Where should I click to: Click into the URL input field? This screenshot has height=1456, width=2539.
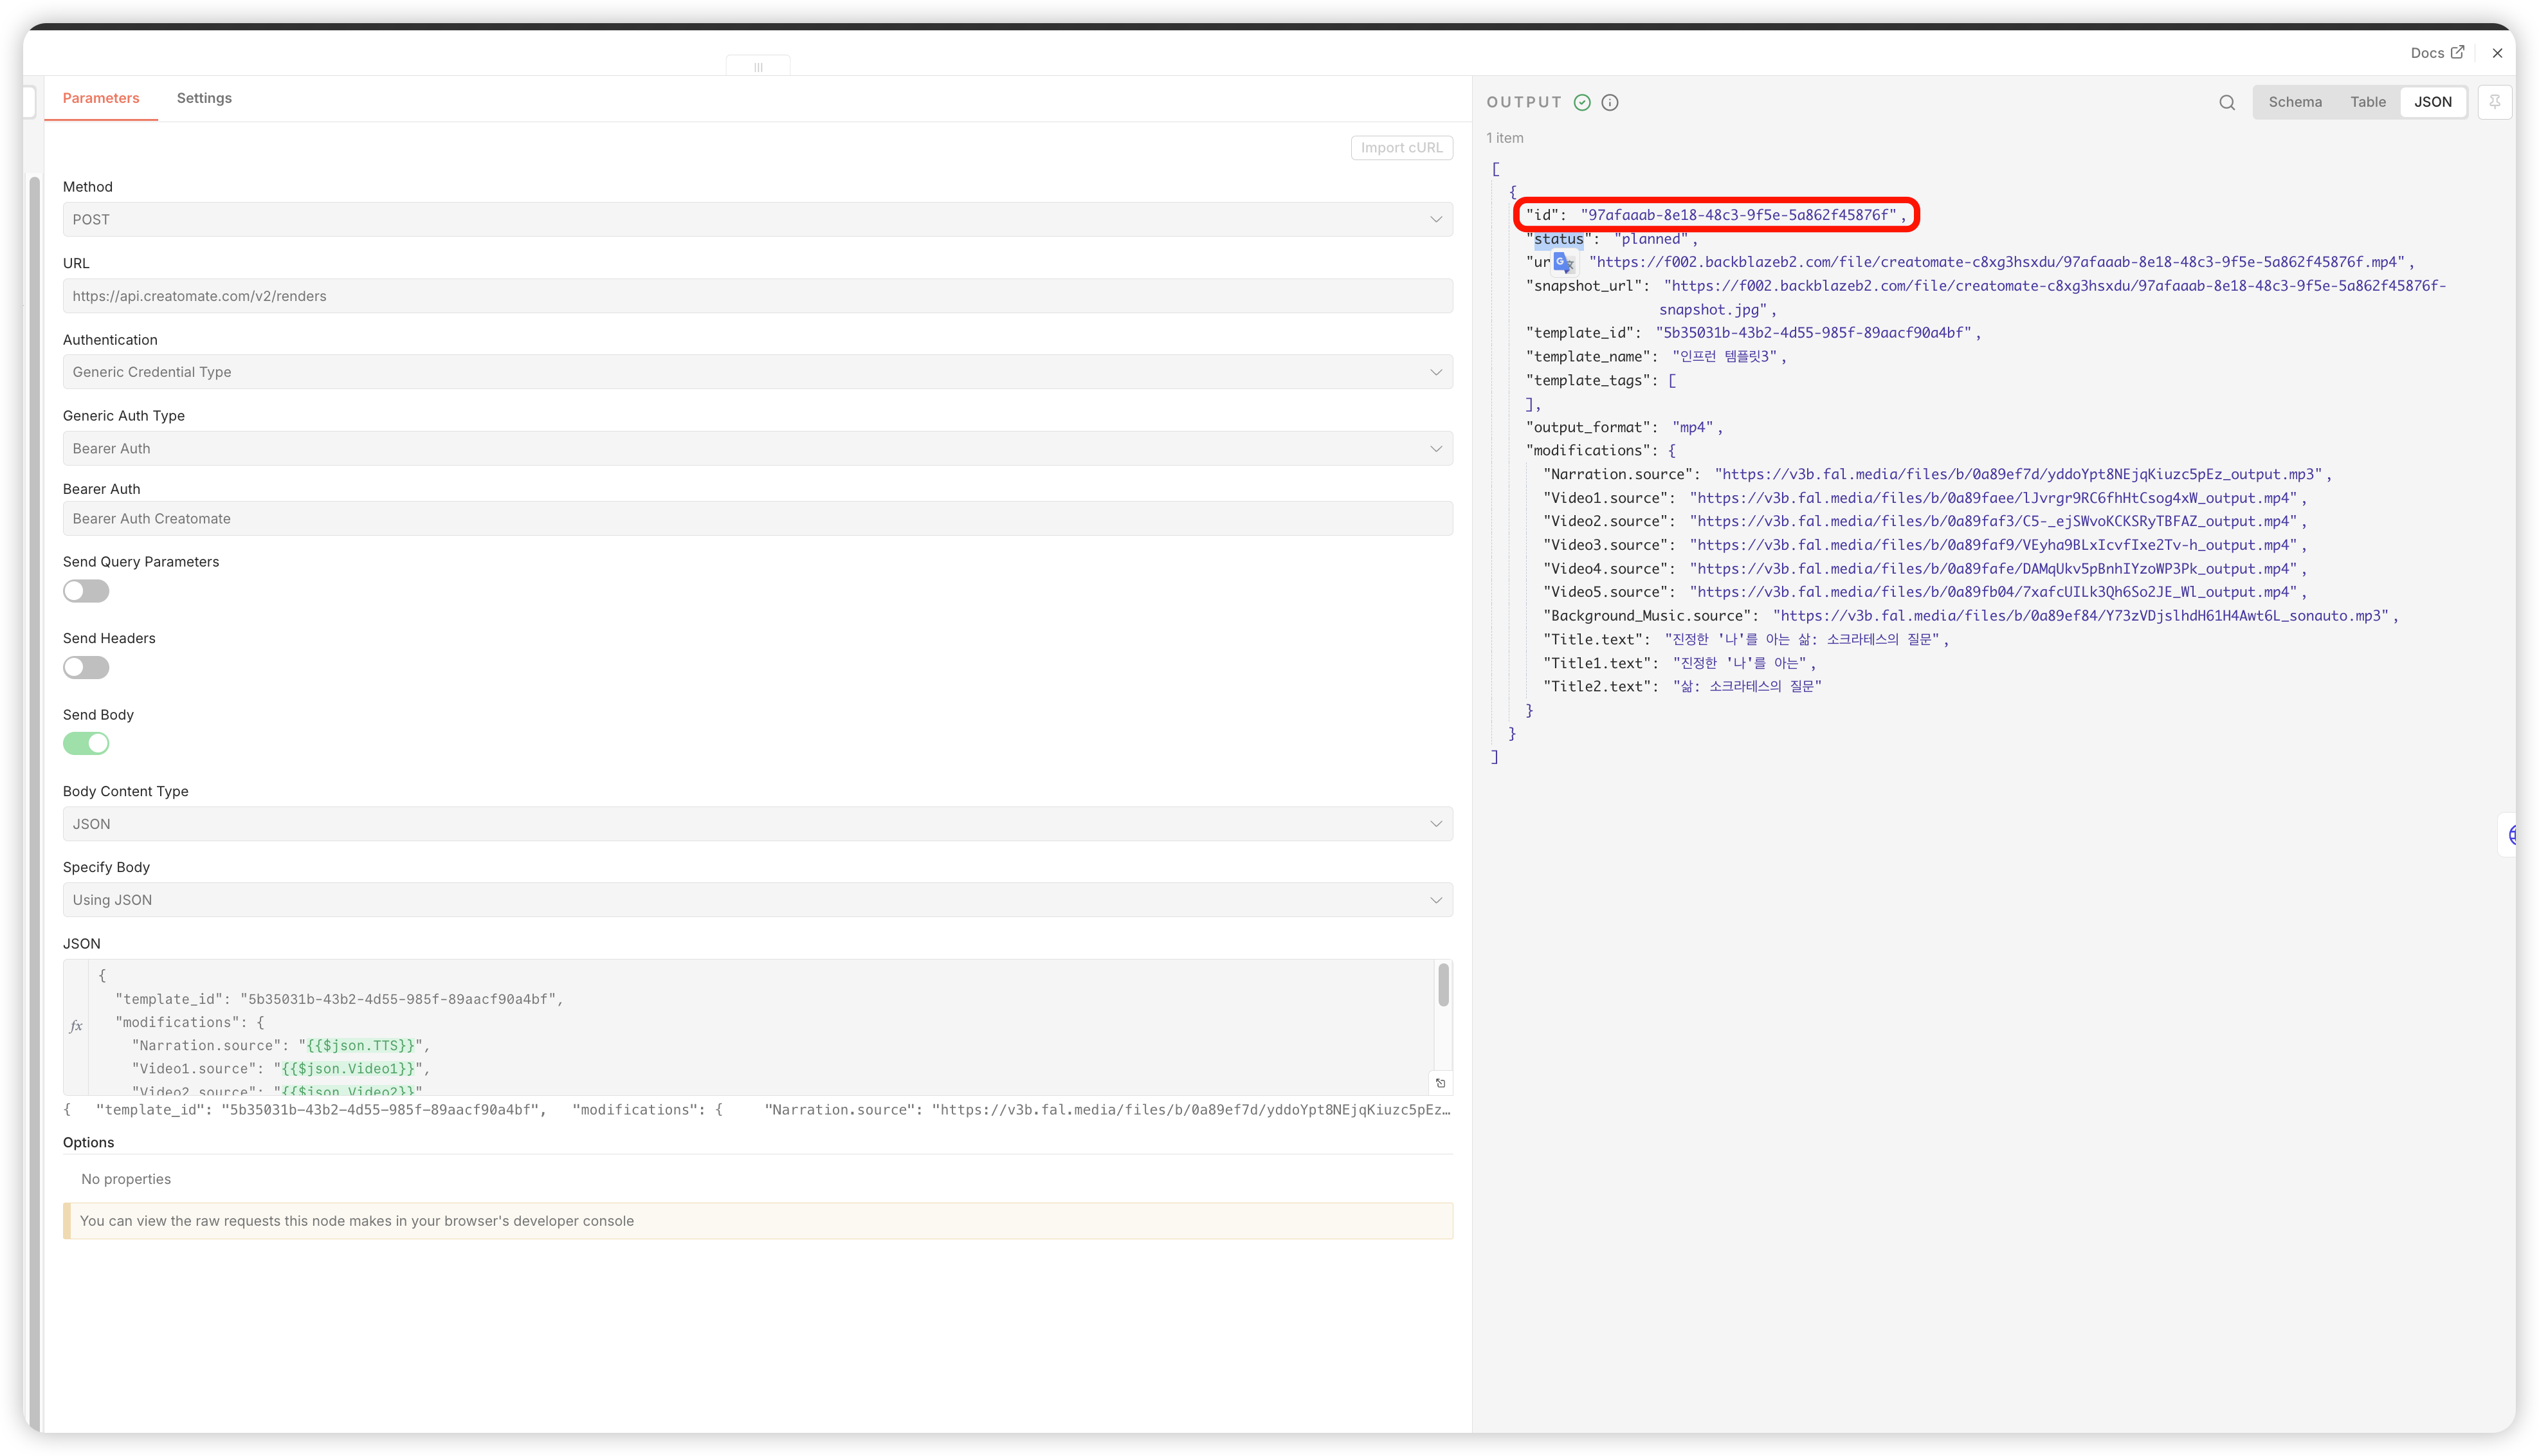757,296
